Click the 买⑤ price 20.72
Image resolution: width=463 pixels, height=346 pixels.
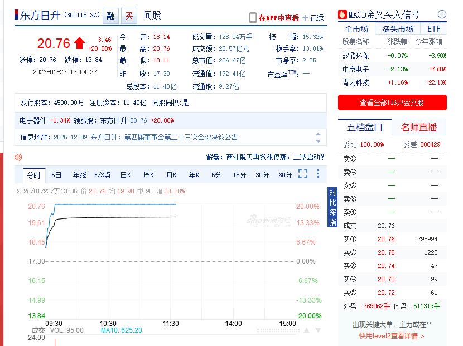tap(386, 293)
